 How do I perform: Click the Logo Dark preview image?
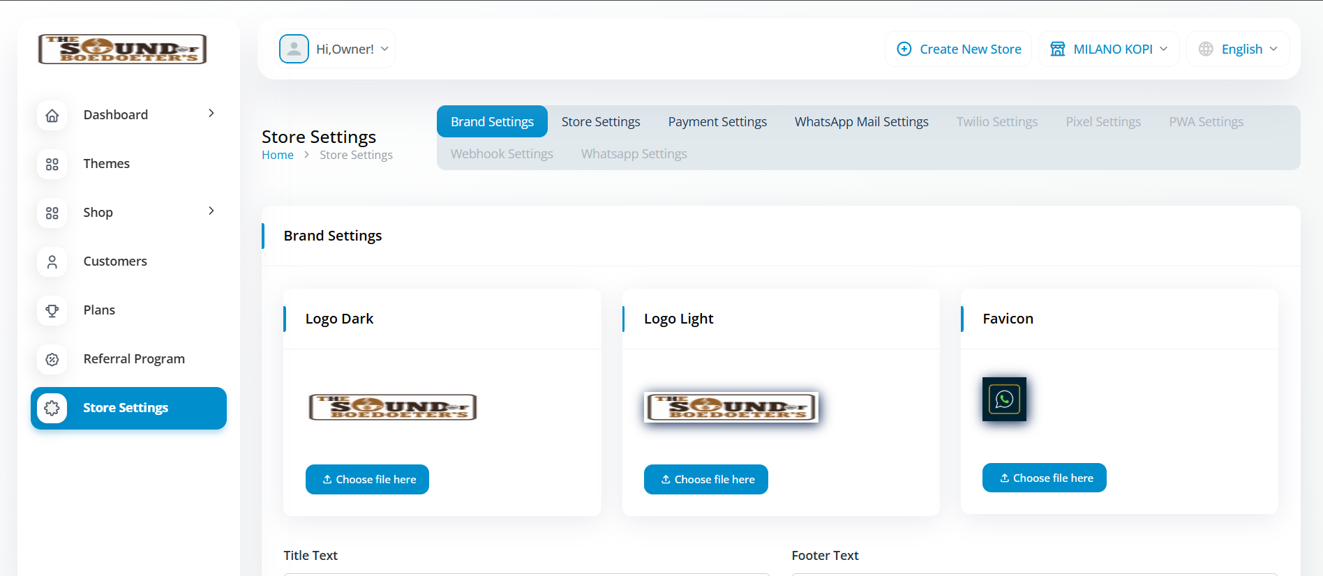coord(393,407)
